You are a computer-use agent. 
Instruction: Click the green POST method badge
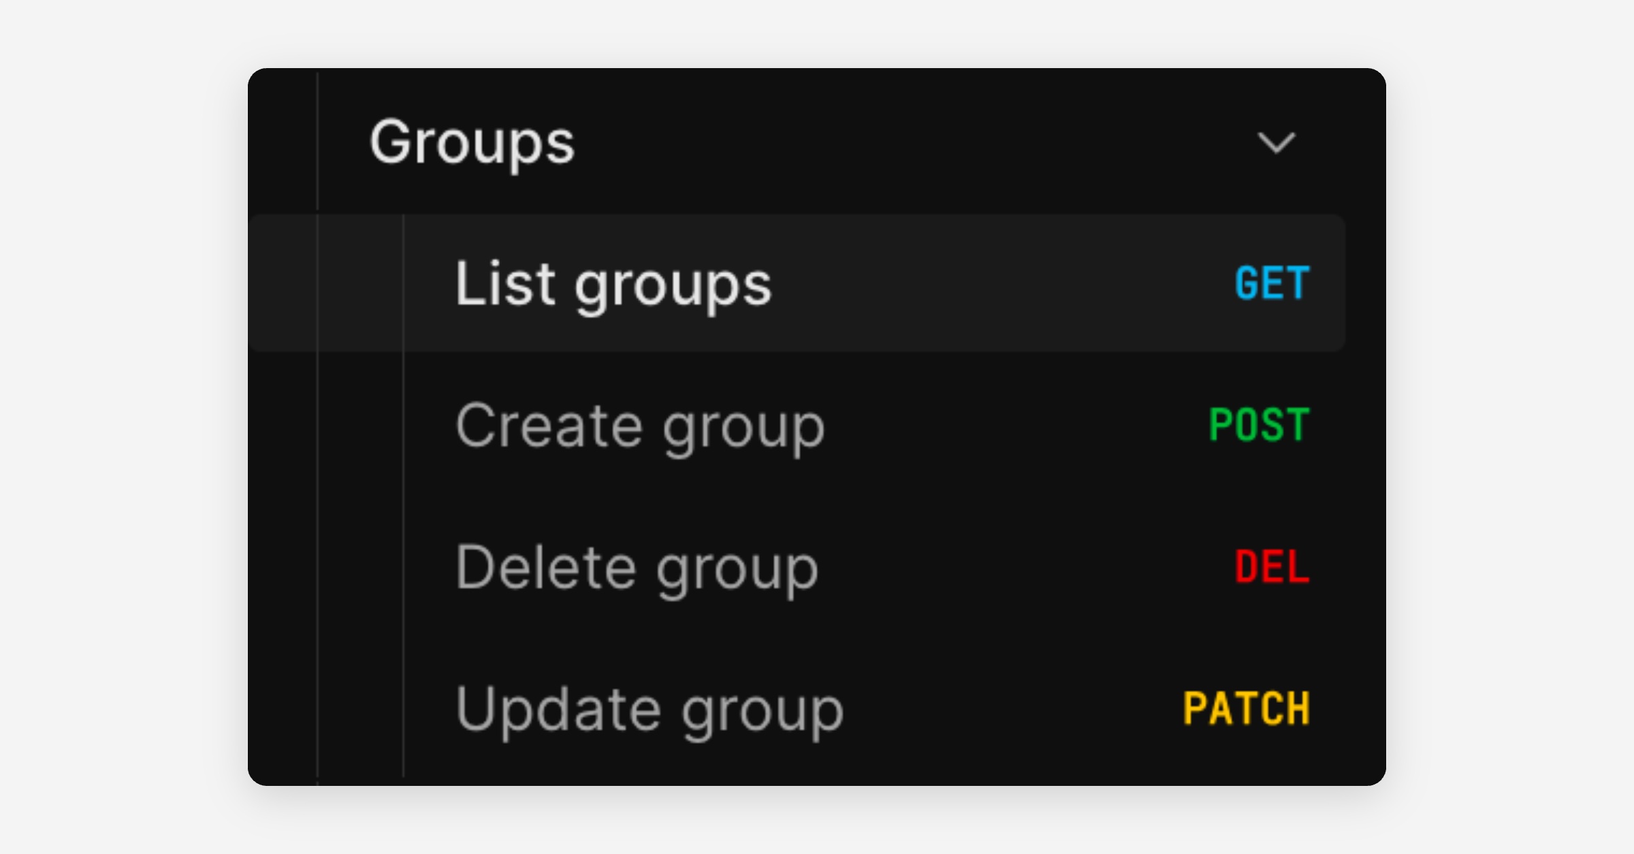click(x=1259, y=425)
